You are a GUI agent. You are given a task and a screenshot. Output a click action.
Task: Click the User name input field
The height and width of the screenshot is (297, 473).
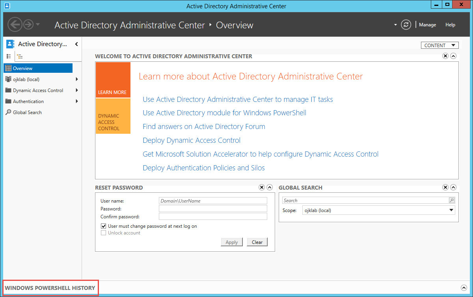pyautogui.click(x=213, y=201)
